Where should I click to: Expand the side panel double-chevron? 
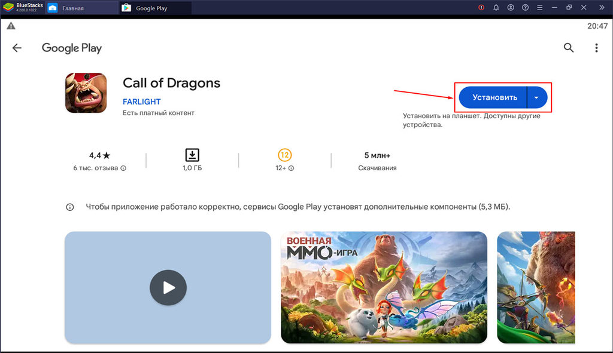[x=602, y=7]
